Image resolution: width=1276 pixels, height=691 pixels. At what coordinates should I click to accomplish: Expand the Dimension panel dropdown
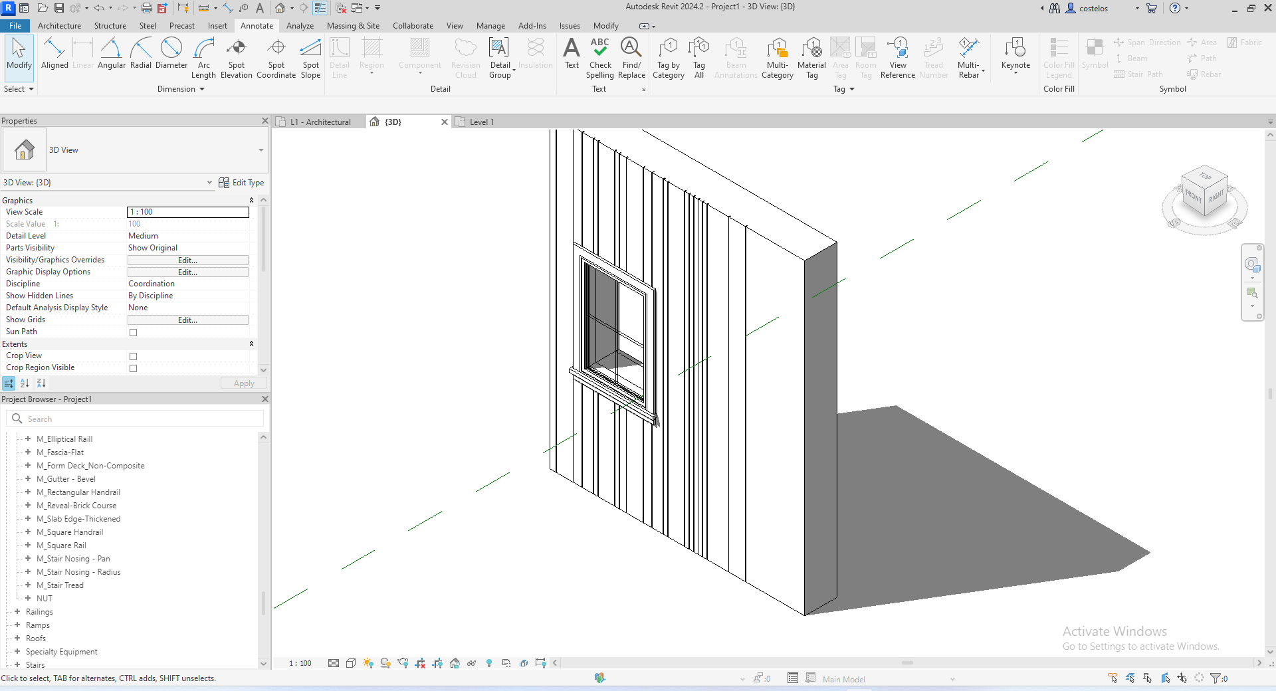181,89
